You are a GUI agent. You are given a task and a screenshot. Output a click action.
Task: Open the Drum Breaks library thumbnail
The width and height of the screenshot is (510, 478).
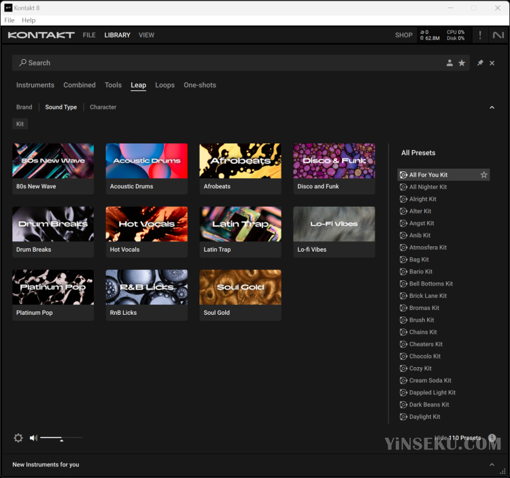53,232
